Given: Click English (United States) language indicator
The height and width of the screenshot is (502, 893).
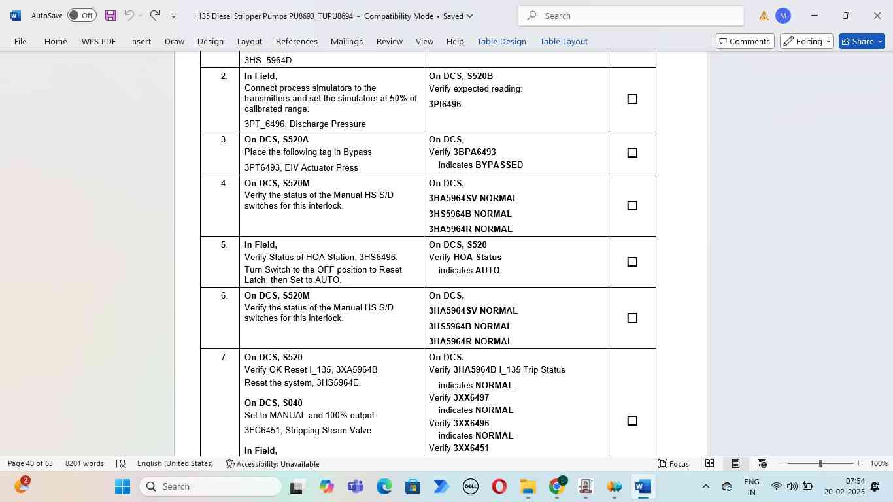Looking at the screenshot, I should 175,463.
